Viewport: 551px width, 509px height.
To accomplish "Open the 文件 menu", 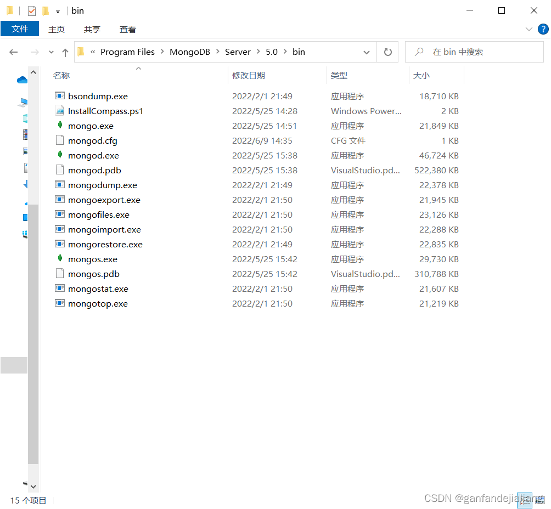I will pos(20,29).
